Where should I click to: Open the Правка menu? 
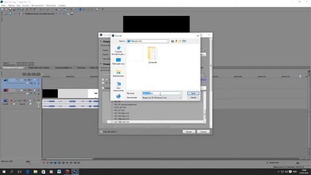(x=11, y=5)
